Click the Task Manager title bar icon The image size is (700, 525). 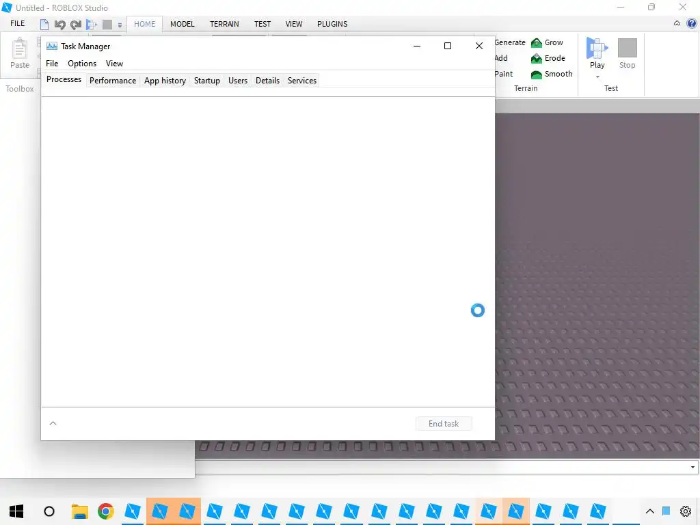coord(52,46)
